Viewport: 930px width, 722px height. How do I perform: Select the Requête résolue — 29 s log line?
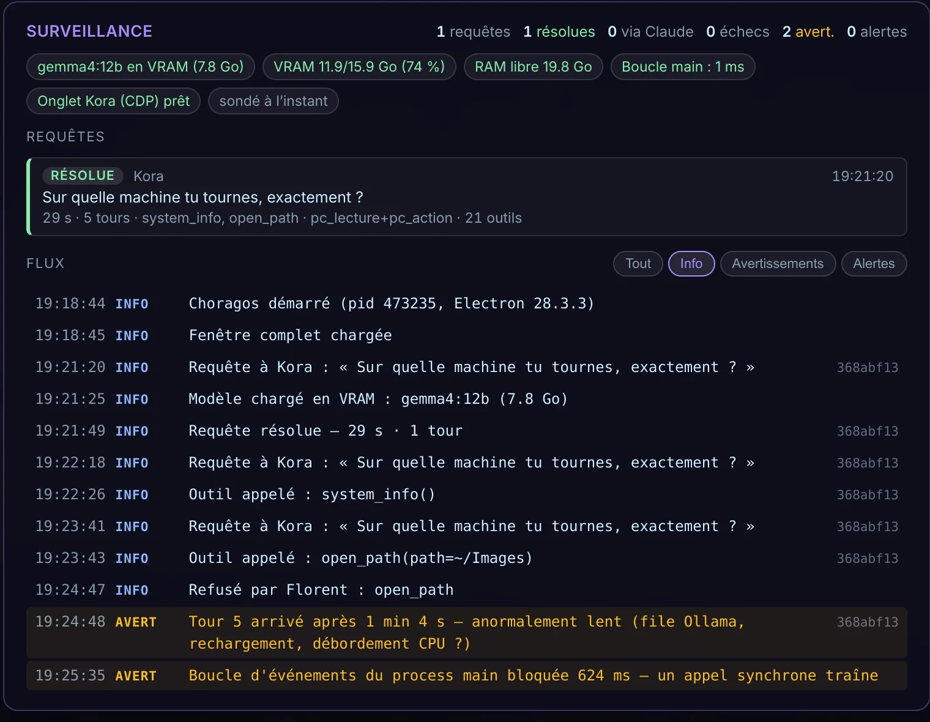pyautogui.click(x=467, y=431)
